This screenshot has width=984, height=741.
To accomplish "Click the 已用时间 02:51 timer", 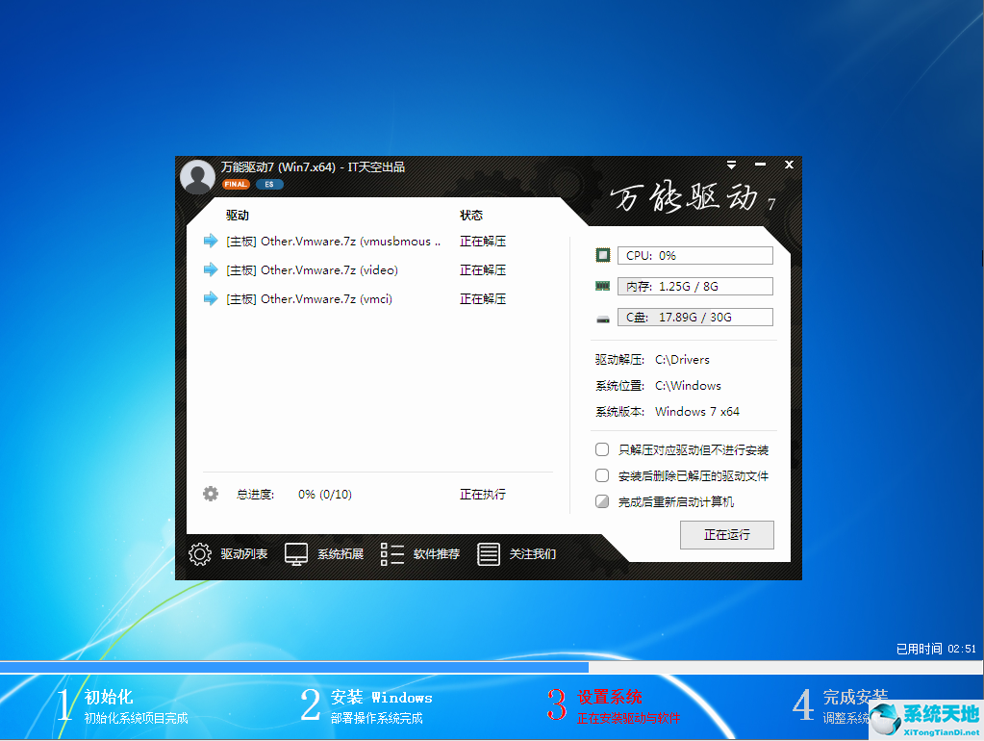I will point(936,649).
